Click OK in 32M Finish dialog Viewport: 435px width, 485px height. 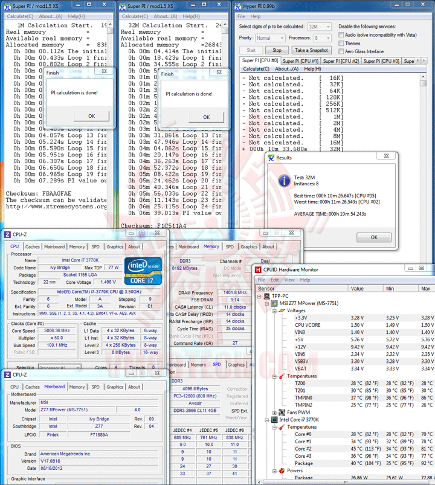tap(207, 117)
